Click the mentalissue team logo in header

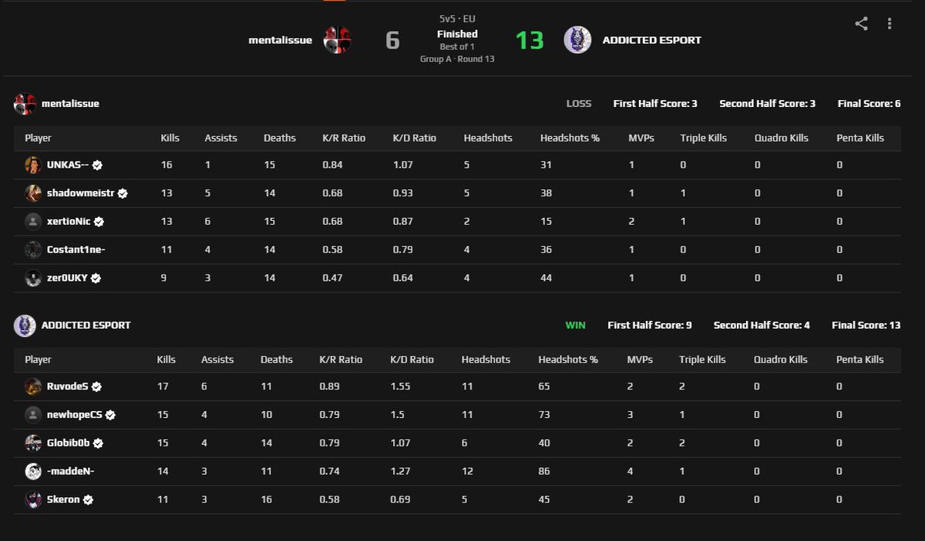338,39
